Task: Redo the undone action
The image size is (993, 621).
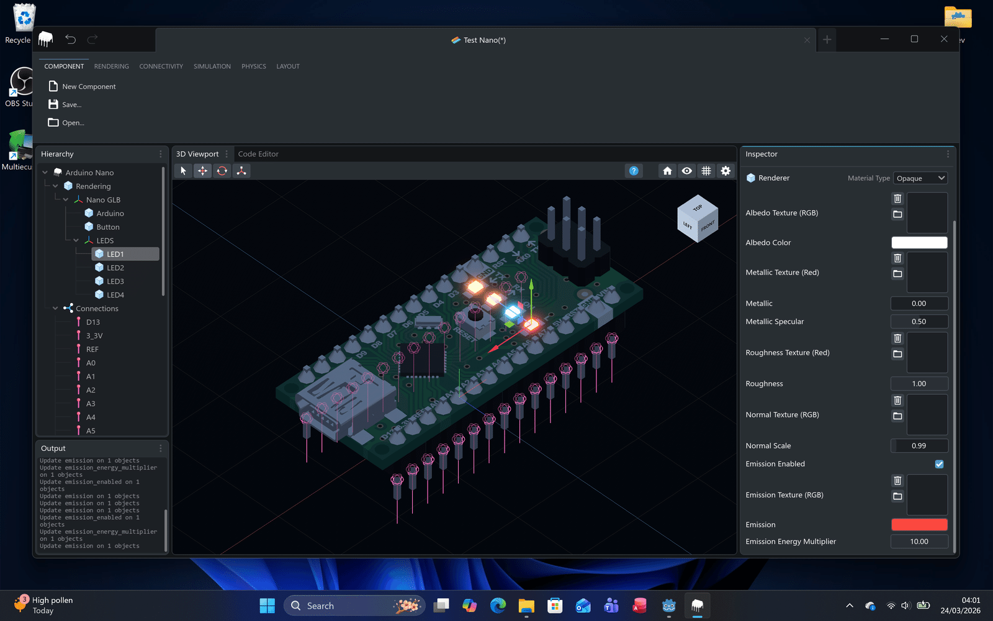Action: coord(92,40)
